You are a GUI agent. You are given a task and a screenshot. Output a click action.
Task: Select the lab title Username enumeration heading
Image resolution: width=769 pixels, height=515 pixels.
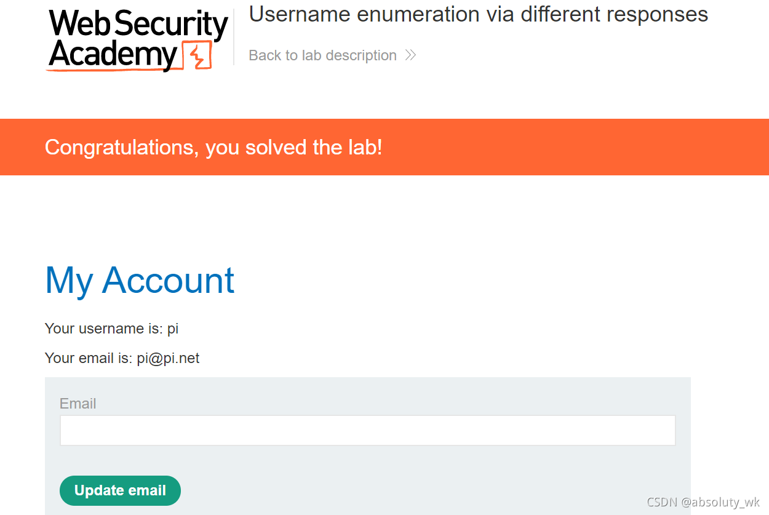[478, 14]
